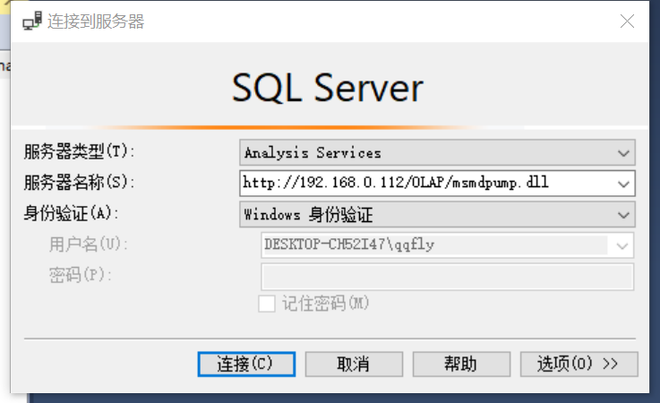Toggle the 记住密码 checkbox
The image size is (660, 403).
[267, 304]
